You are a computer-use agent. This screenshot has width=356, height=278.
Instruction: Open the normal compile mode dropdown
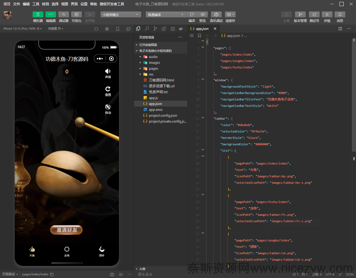click(x=166, y=14)
